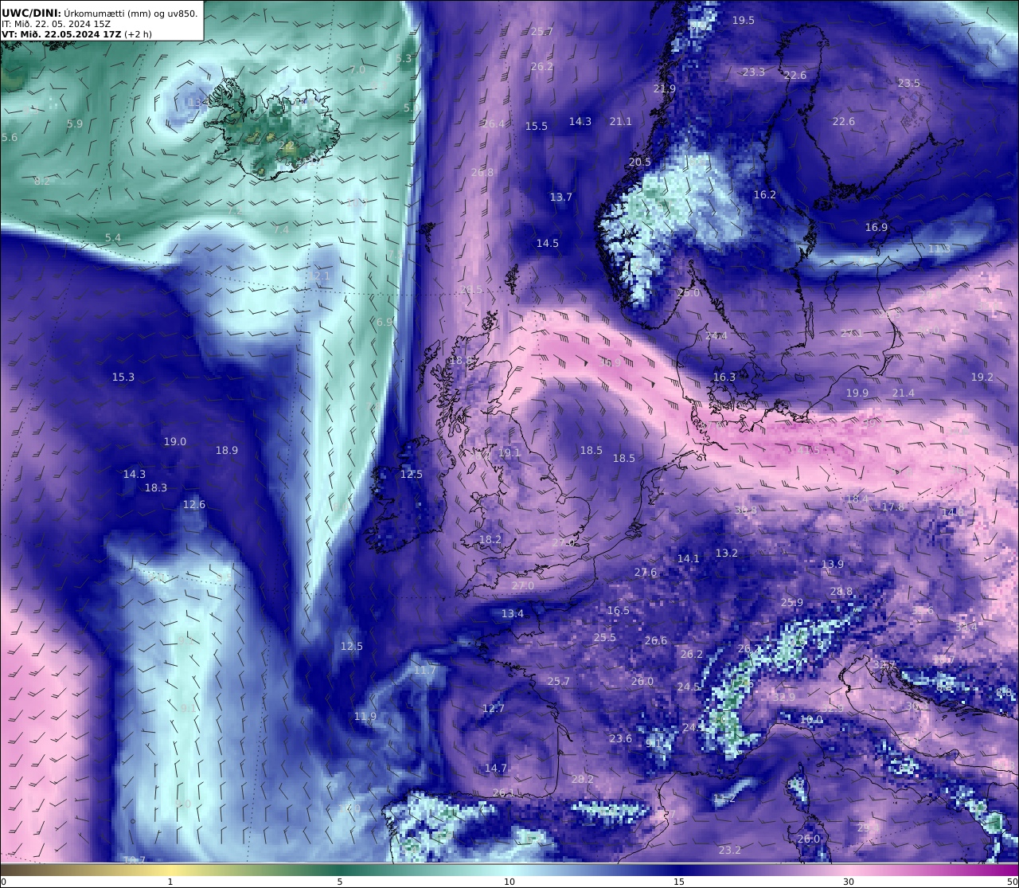
Task: Select the value 16.3 over Denmark
Action: pyautogui.click(x=724, y=377)
